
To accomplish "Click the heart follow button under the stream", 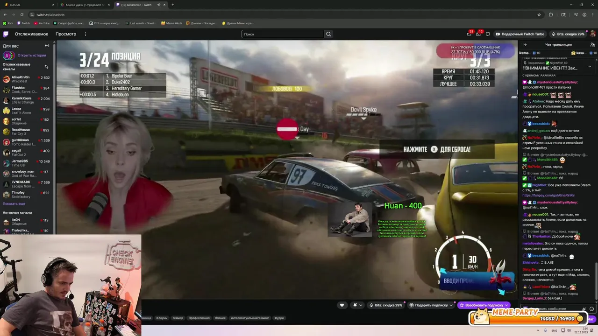I will tap(342, 305).
